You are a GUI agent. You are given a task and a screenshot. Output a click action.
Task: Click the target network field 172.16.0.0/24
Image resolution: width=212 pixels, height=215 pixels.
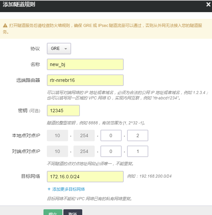pos(85,176)
